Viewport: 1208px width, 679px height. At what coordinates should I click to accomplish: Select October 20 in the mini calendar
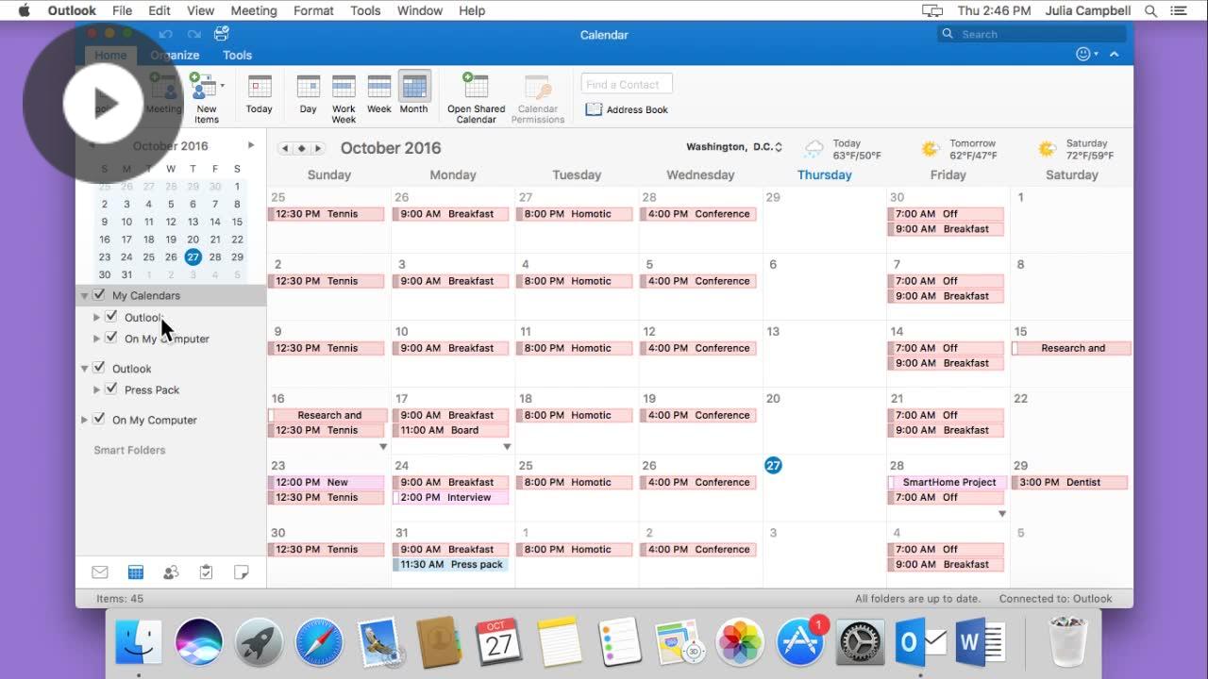193,239
